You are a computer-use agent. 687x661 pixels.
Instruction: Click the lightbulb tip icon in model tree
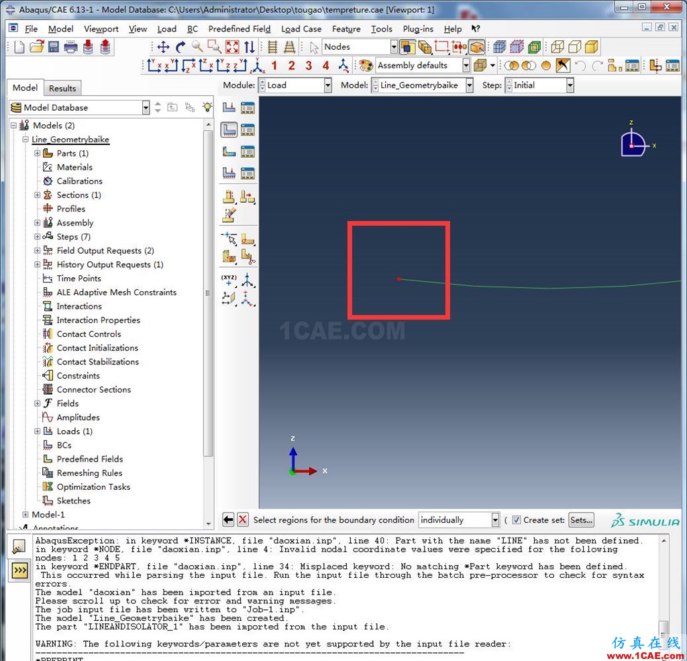(207, 107)
